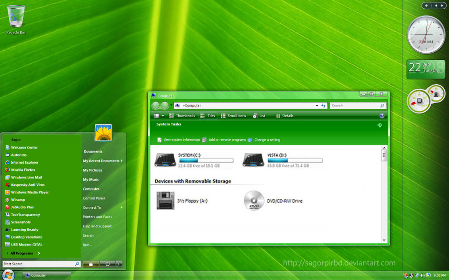This screenshot has height=280, width=449.
Task: Open the Recycle Bin on the desktop
Action: click(15, 16)
